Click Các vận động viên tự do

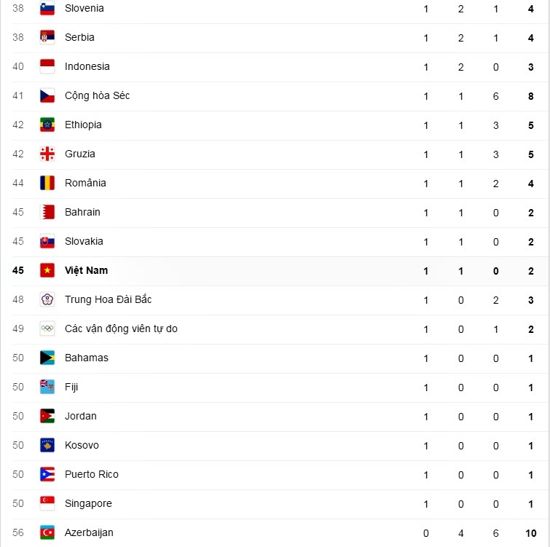(121, 328)
